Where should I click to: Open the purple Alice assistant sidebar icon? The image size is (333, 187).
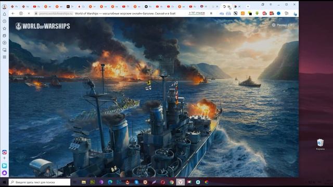tap(5, 173)
